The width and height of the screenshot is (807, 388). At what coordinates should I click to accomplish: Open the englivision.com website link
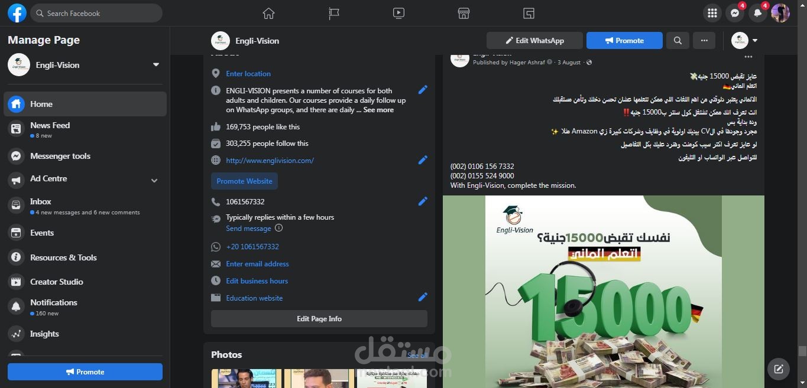click(270, 160)
